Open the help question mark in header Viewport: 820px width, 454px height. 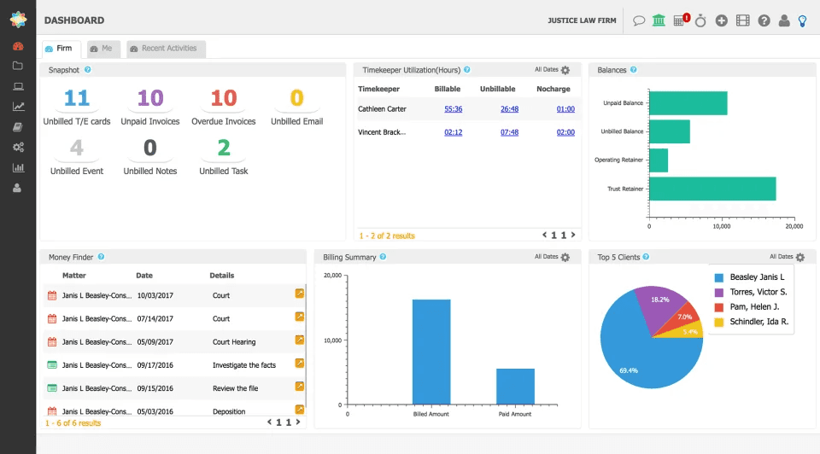(x=764, y=20)
